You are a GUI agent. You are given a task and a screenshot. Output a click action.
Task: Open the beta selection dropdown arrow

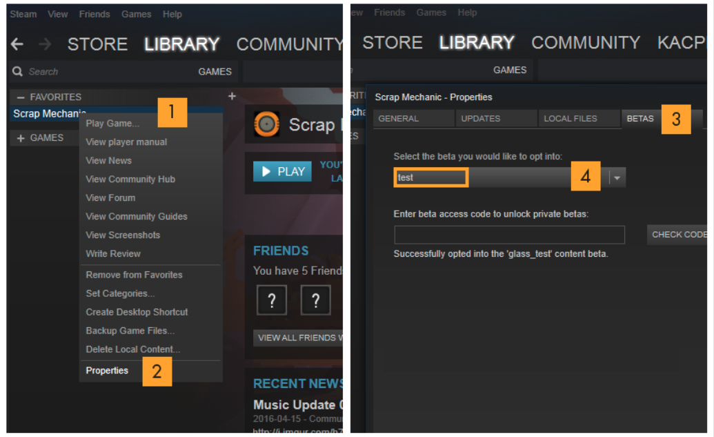coord(617,178)
